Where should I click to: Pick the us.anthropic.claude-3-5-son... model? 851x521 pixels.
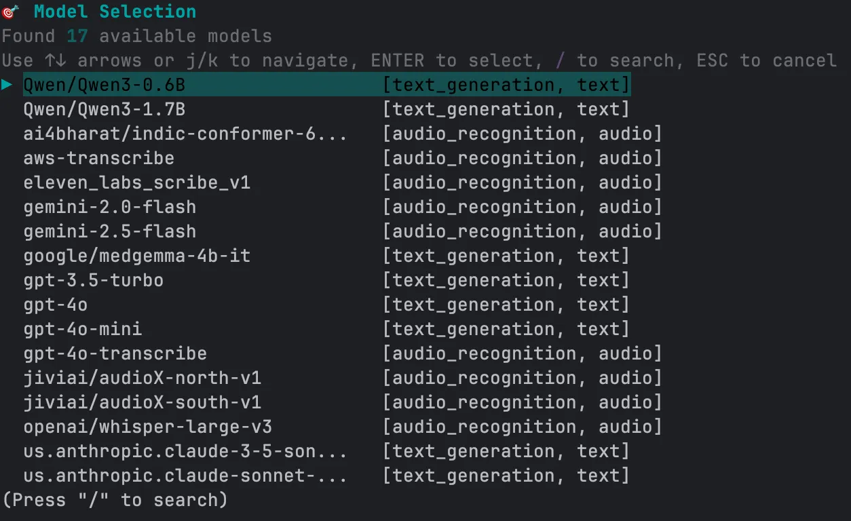tap(326, 451)
